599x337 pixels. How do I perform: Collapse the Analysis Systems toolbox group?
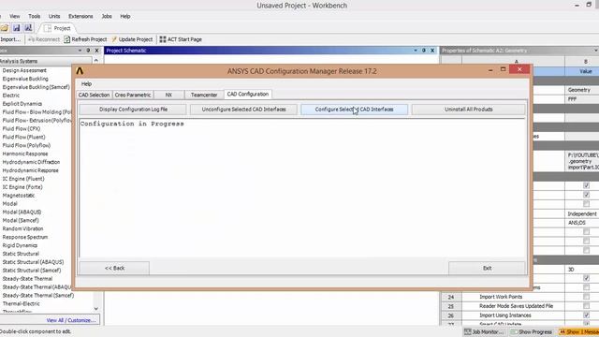point(46,61)
